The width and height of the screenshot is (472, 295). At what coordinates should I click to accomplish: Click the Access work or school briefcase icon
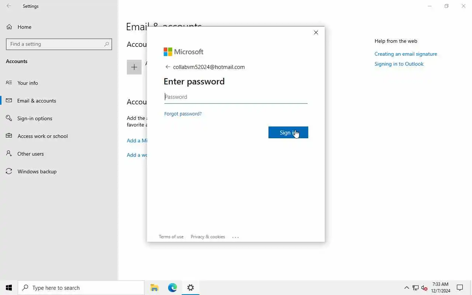point(9,136)
